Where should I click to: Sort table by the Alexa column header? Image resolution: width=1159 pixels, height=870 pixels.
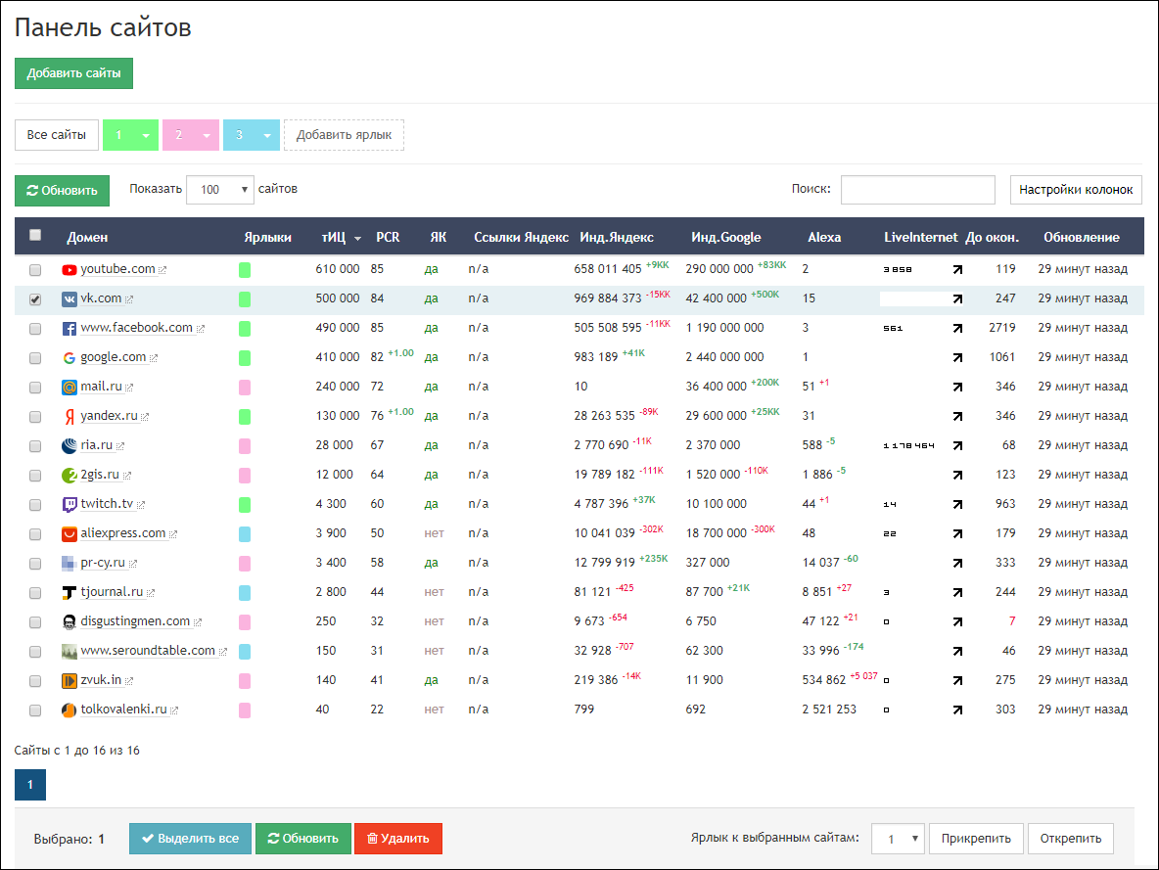click(823, 237)
